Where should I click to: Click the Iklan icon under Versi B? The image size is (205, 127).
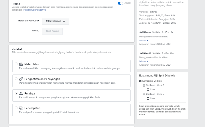point(148,98)
